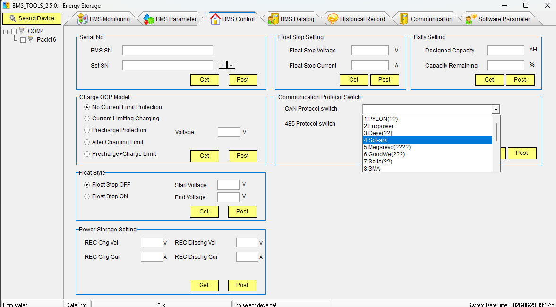Click the Historical Record speech-bubble icon

[333, 19]
